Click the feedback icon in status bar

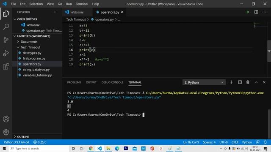(x=257, y=142)
